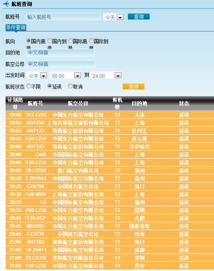Screen dimensions: 214x271
Task: Click the blue 查询 button
Action: click(x=139, y=17)
